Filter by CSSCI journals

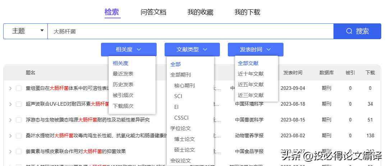coord(181,117)
